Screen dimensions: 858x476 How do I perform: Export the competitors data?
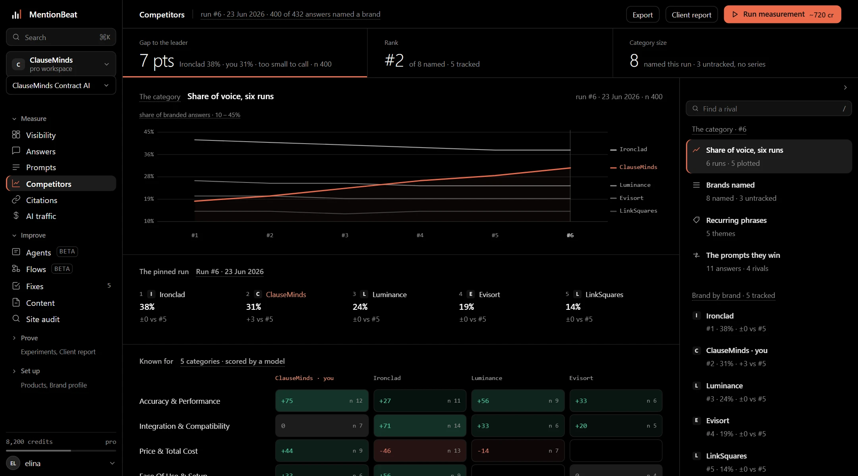pyautogui.click(x=643, y=15)
